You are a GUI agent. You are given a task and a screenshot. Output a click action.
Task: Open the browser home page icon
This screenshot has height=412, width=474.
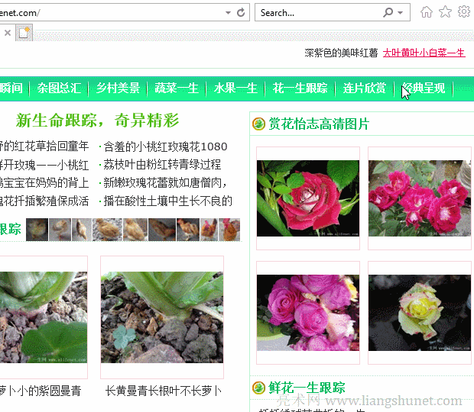click(427, 12)
